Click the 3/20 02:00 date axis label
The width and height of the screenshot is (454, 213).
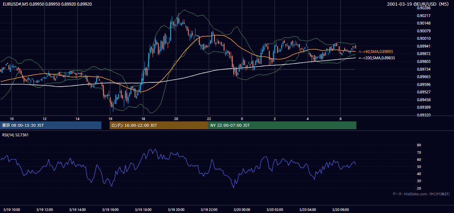[275, 209]
